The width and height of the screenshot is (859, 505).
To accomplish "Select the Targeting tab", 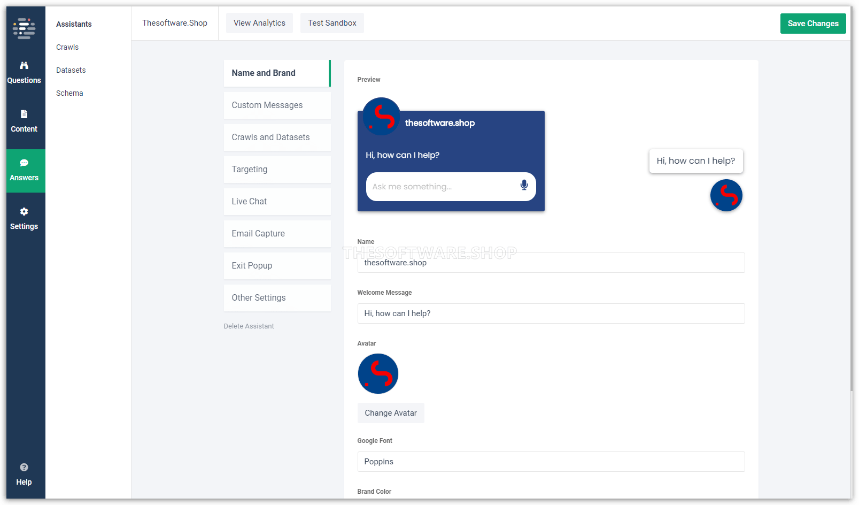I will tap(277, 170).
